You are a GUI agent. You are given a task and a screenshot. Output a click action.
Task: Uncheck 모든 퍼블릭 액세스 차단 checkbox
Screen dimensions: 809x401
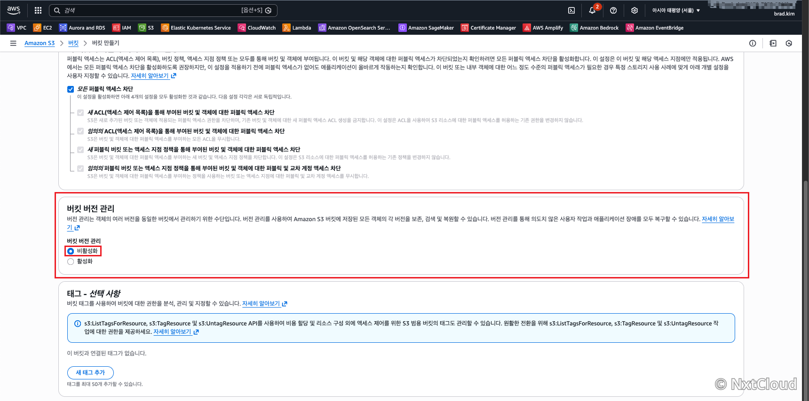71,89
